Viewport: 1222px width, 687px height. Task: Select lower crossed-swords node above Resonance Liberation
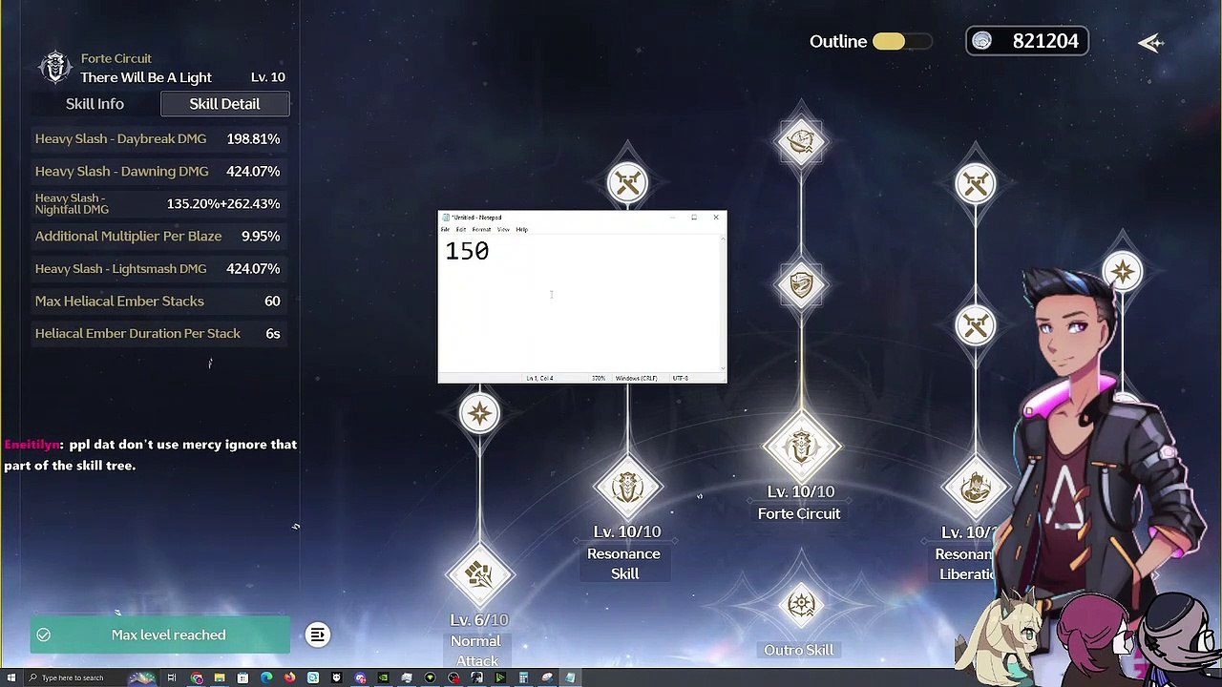pos(975,326)
